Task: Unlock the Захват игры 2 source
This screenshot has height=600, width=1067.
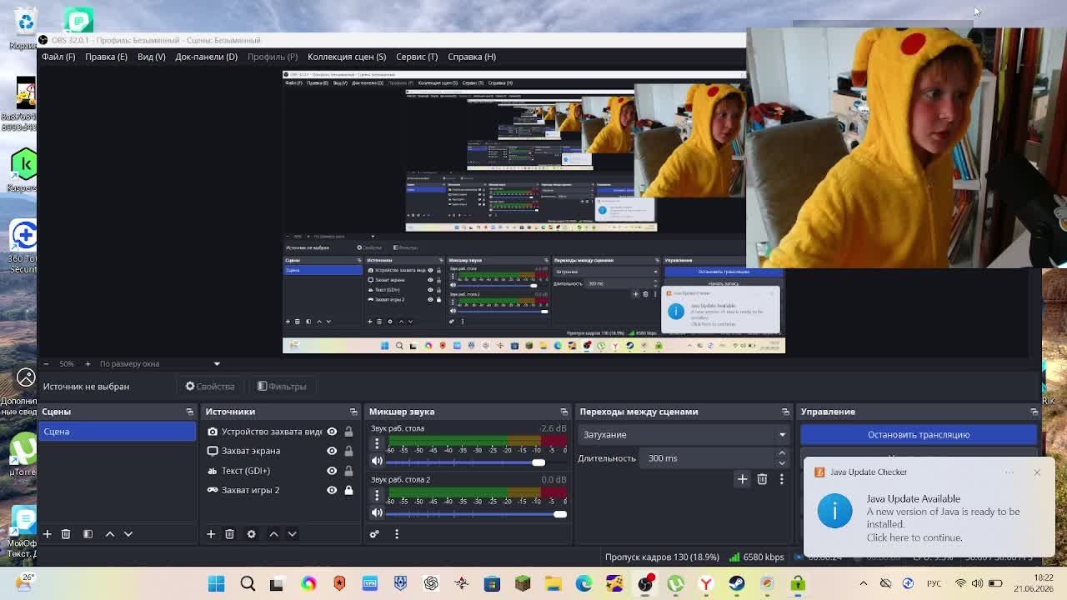Action: coord(348,490)
